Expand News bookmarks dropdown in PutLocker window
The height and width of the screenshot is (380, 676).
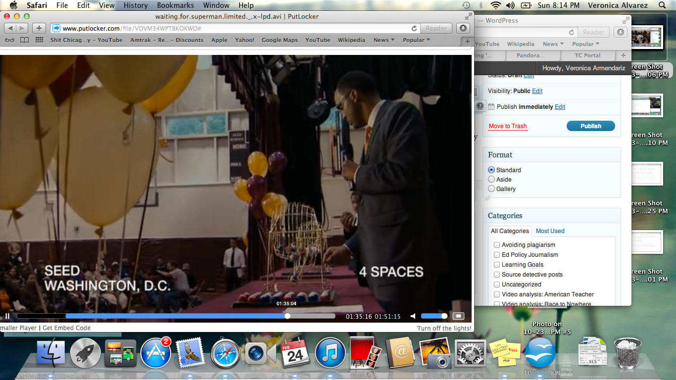[x=384, y=40]
